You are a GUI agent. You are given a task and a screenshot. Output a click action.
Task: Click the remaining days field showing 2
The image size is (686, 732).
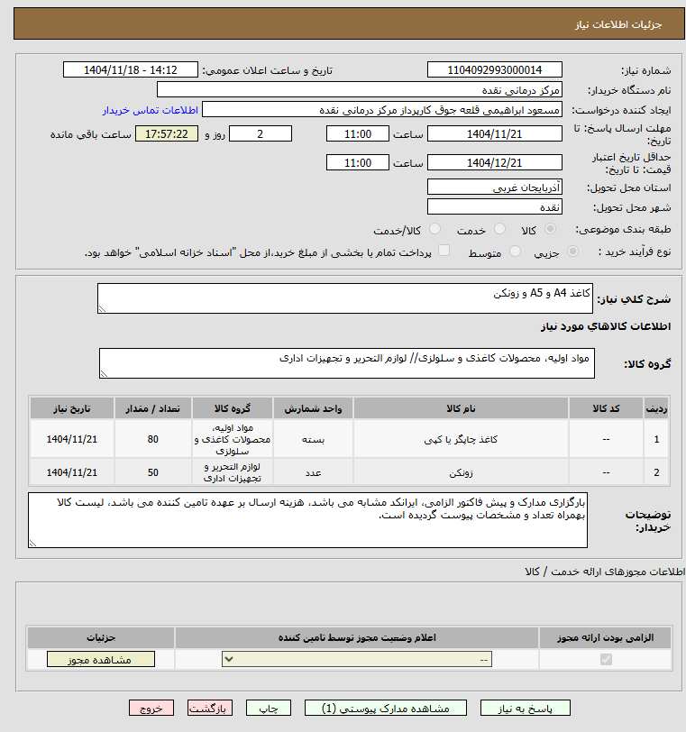click(261, 134)
